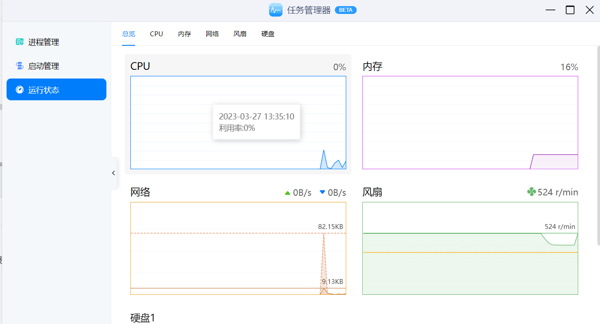The image size is (600, 324).
Task: Switch to the 总览 tab
Action: click(x=129, y=34)
